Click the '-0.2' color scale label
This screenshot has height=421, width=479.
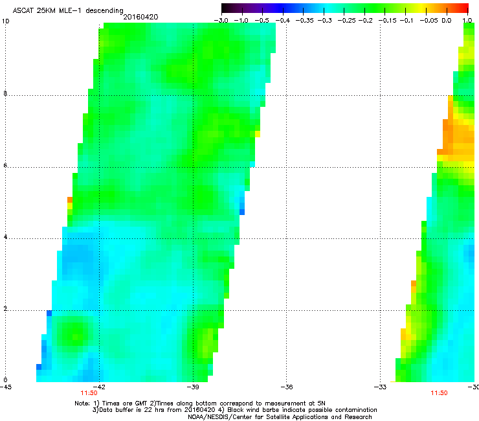(x=365, y=21)
